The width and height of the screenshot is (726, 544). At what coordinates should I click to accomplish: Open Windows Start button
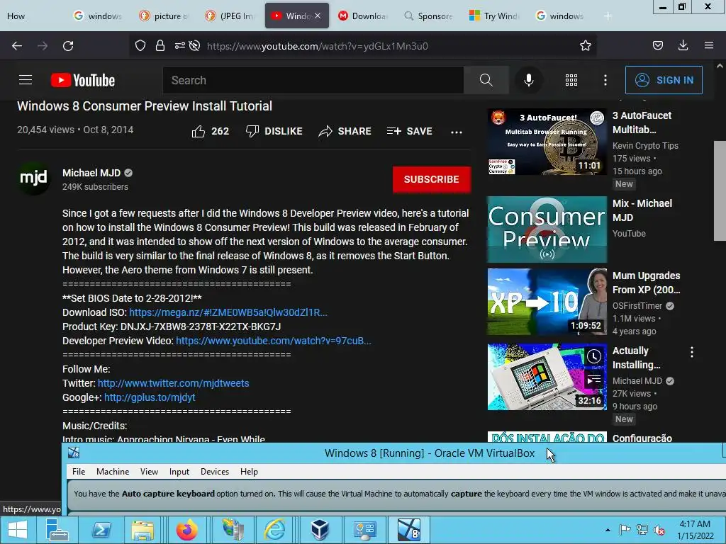click(x=17, y=530)
